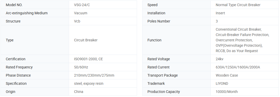Select the Rated Current label

pos(158,67)
